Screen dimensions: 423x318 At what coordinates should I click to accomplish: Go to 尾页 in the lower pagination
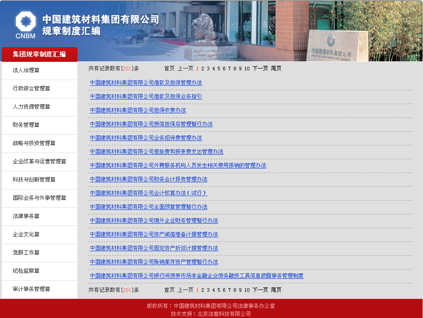tap(276, 290)
